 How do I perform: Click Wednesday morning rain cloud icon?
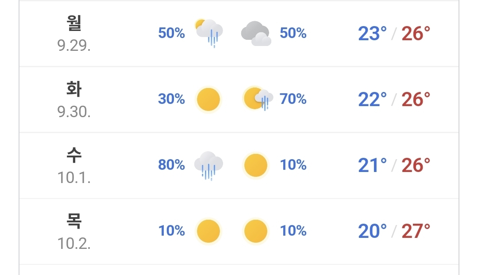tap(209, 165)
